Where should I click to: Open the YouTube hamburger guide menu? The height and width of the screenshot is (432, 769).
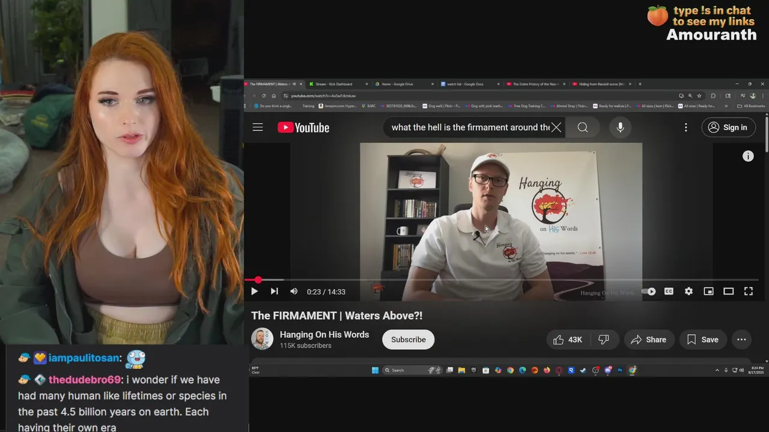tap(258, 127)
